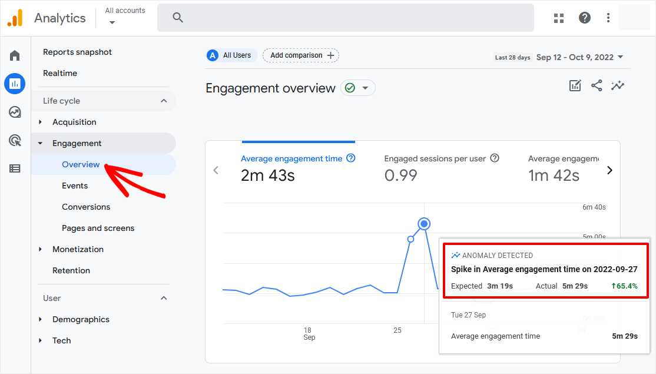This screenshot has height=374, width=656.
Task: Open Analytics help via question mark icon
Action: point(584,18)
